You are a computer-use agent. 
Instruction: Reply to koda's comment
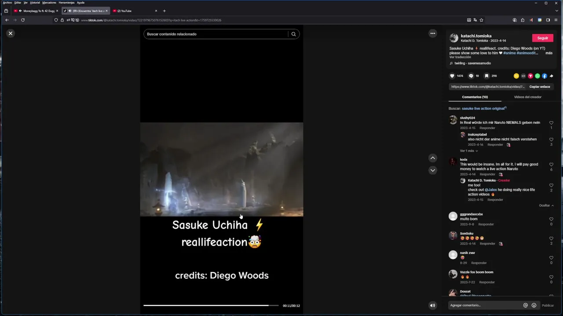point(487,174)
